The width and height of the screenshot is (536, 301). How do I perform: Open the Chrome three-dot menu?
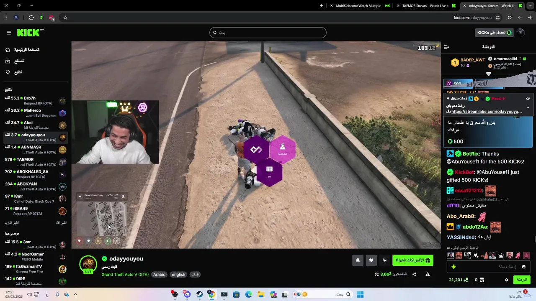(x=6, y=18)
